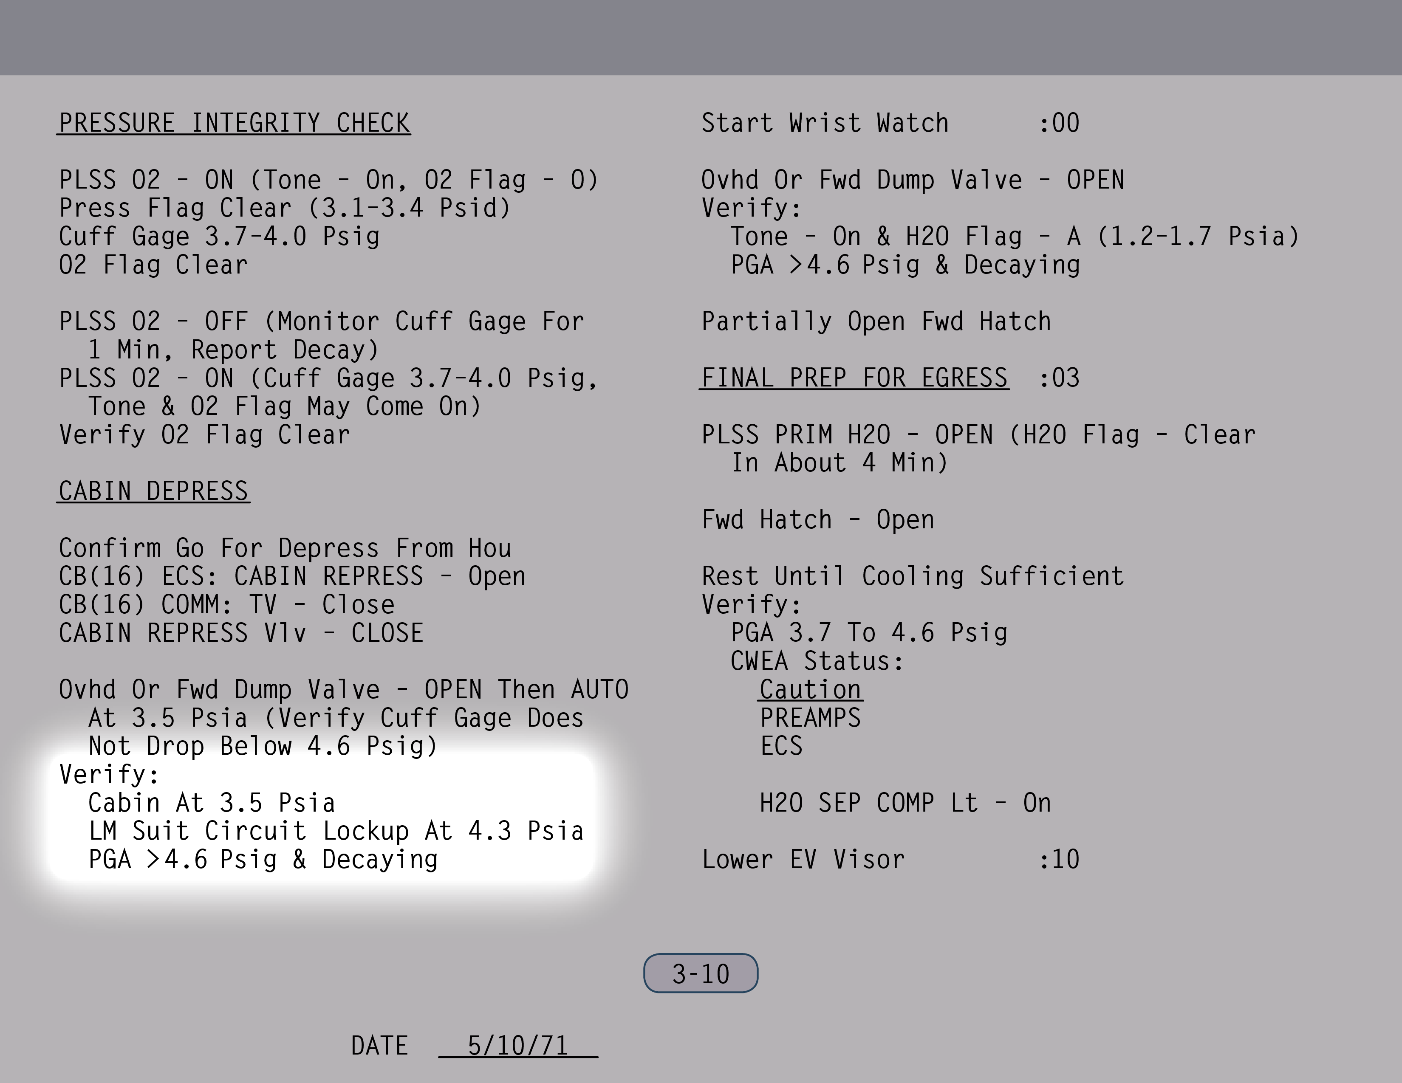This screenshot has height=1083, width=1402.
Task: Click the Verify O2 Flag Clear line
Action: 204,435
